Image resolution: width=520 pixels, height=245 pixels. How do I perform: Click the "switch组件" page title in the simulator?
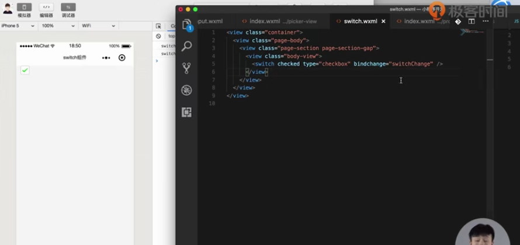coord(75,58)
